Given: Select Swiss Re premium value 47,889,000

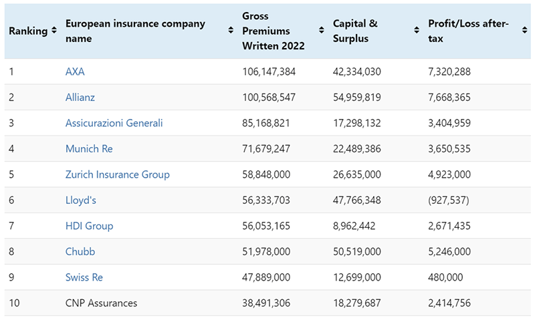Looking at the screenshot, I should coord(266,277).
